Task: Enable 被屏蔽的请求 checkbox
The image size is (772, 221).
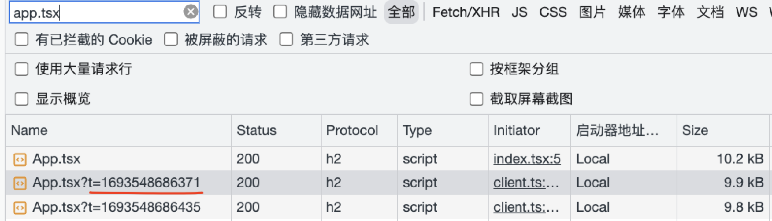Action: pyautogui.click(x=171, y=40)
